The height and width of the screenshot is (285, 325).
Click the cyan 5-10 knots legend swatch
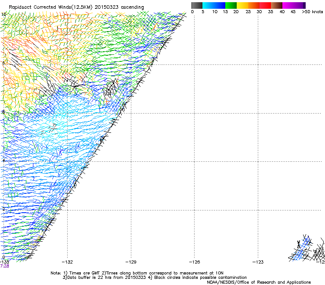[x=208, y=5]
